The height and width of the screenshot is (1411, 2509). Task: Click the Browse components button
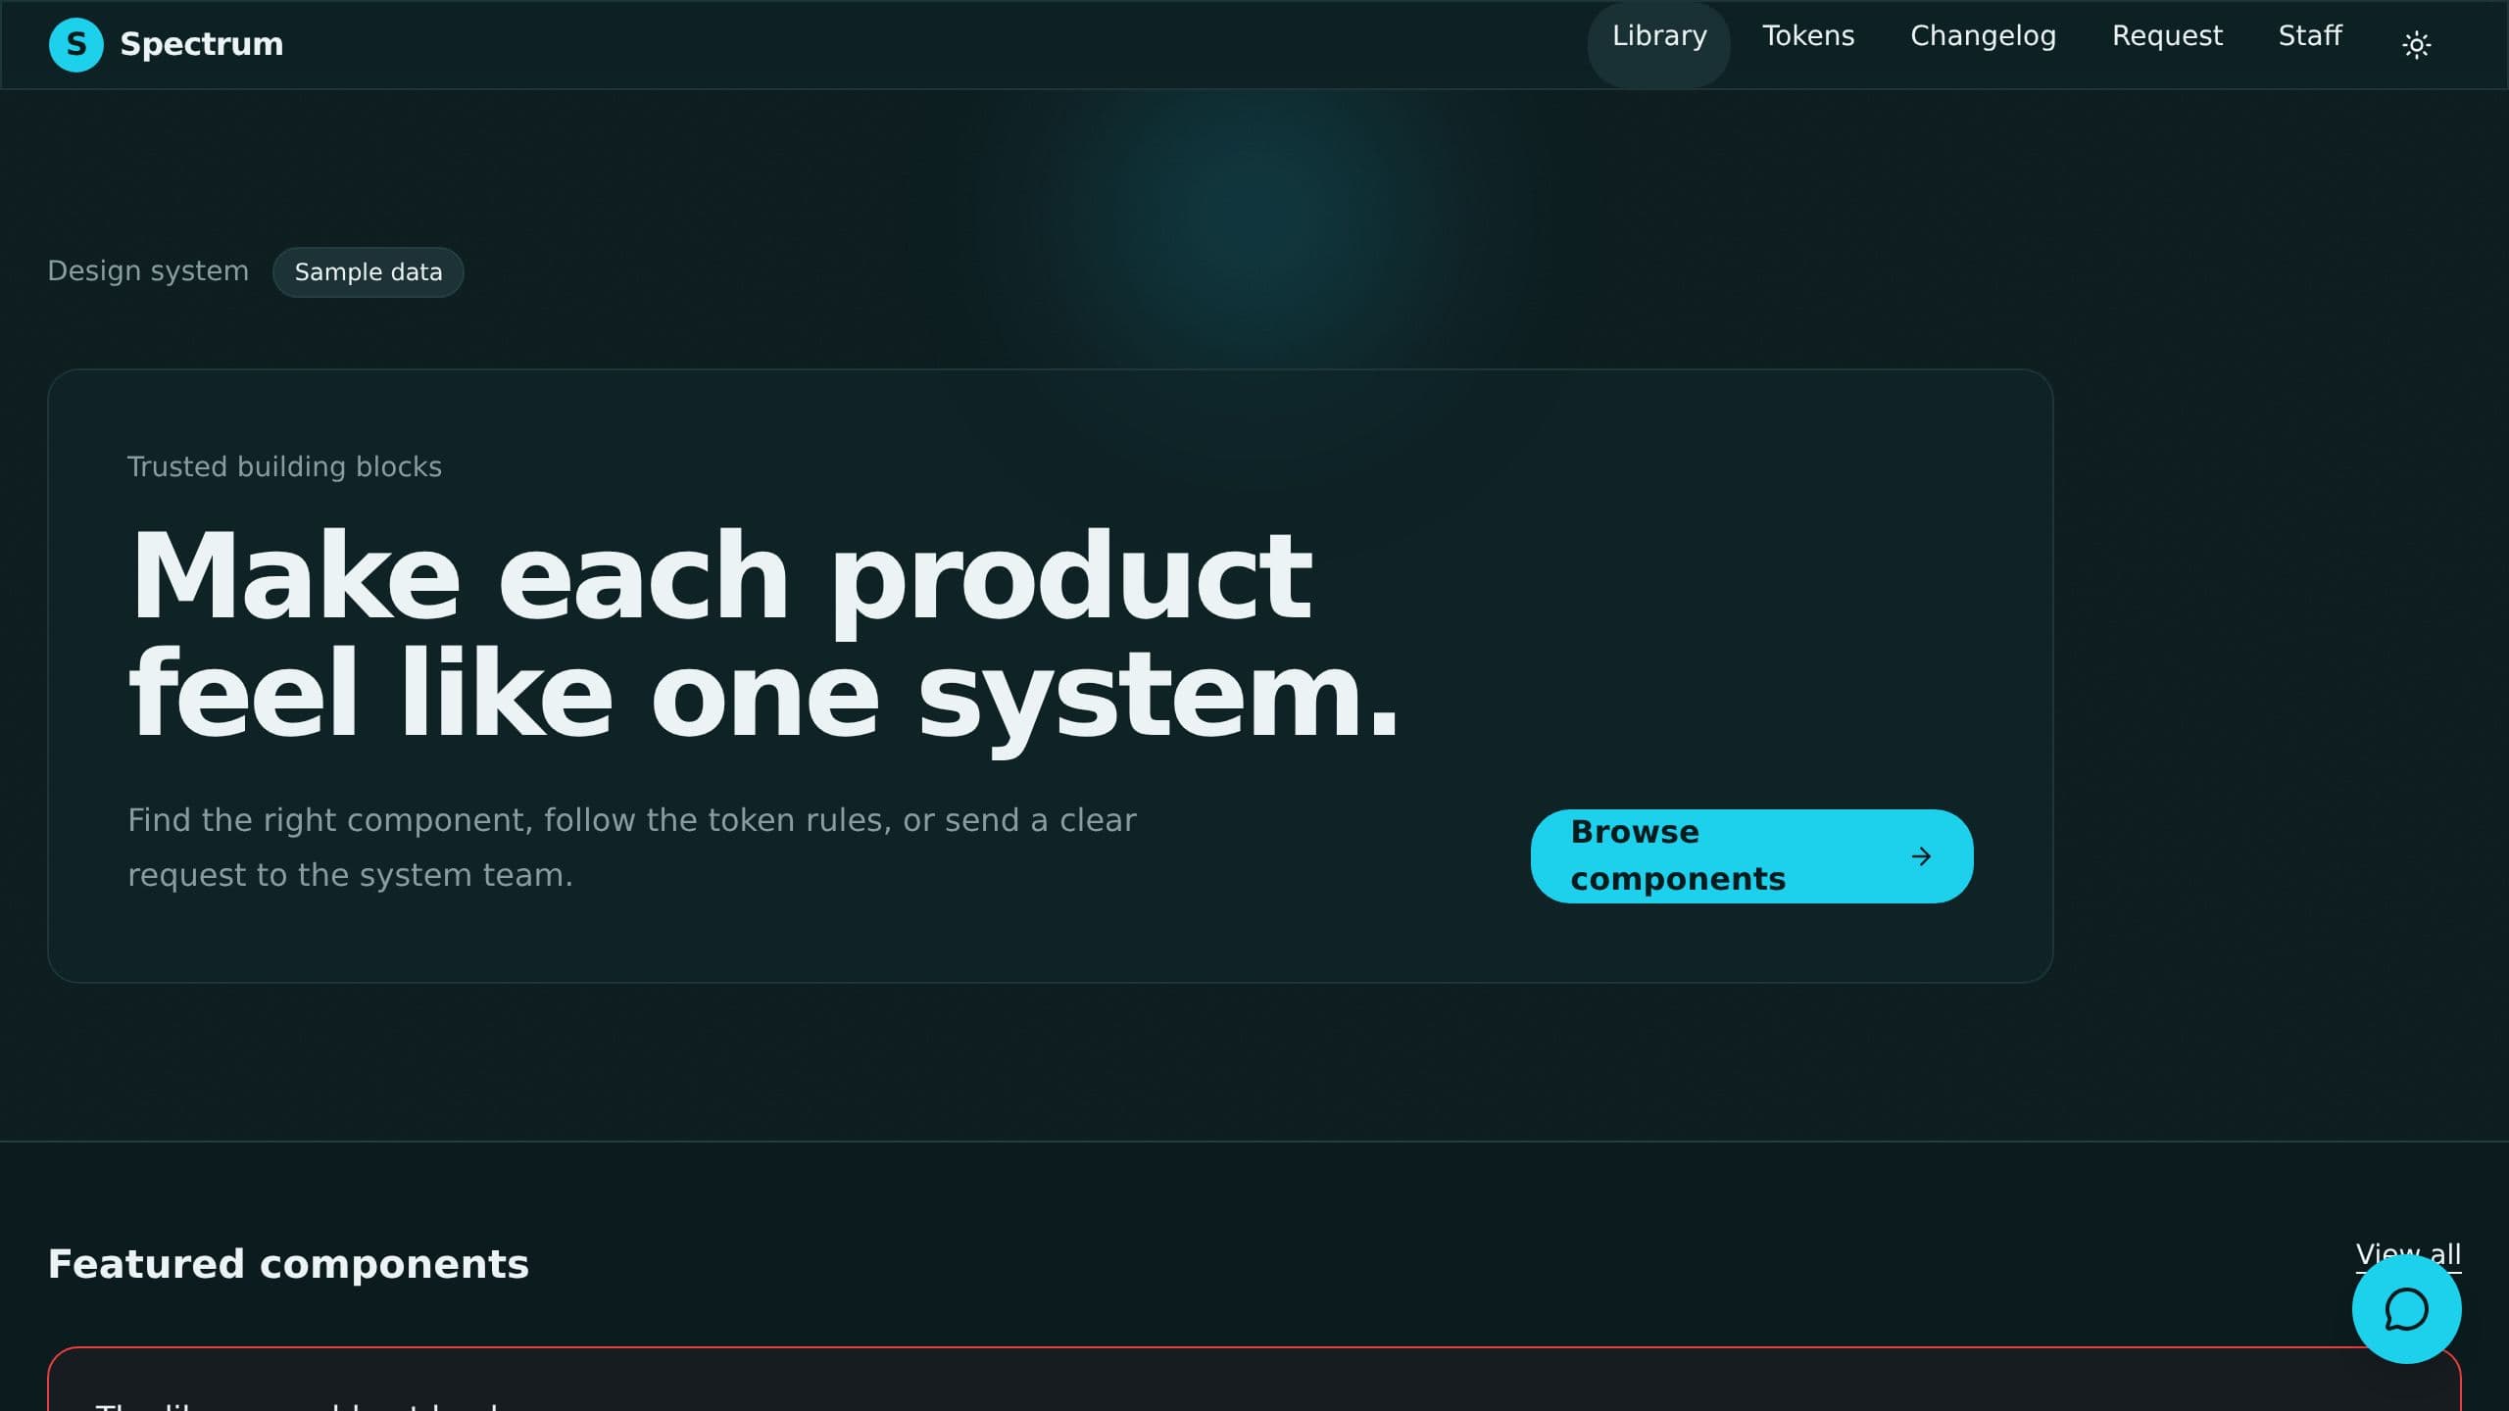(x=1751, y=856)
